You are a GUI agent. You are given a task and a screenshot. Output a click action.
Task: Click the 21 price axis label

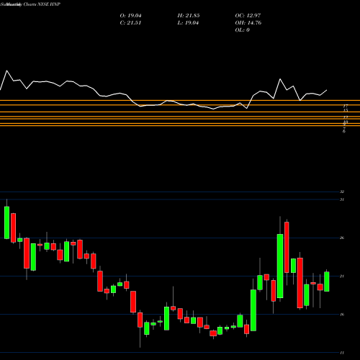pyautogui.click(x=342, y=276)
